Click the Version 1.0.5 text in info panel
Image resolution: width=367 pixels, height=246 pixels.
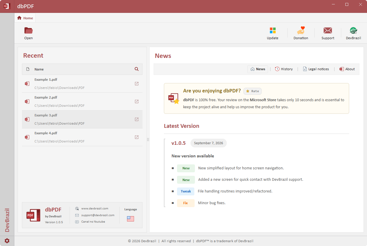(x=54, y=222)
